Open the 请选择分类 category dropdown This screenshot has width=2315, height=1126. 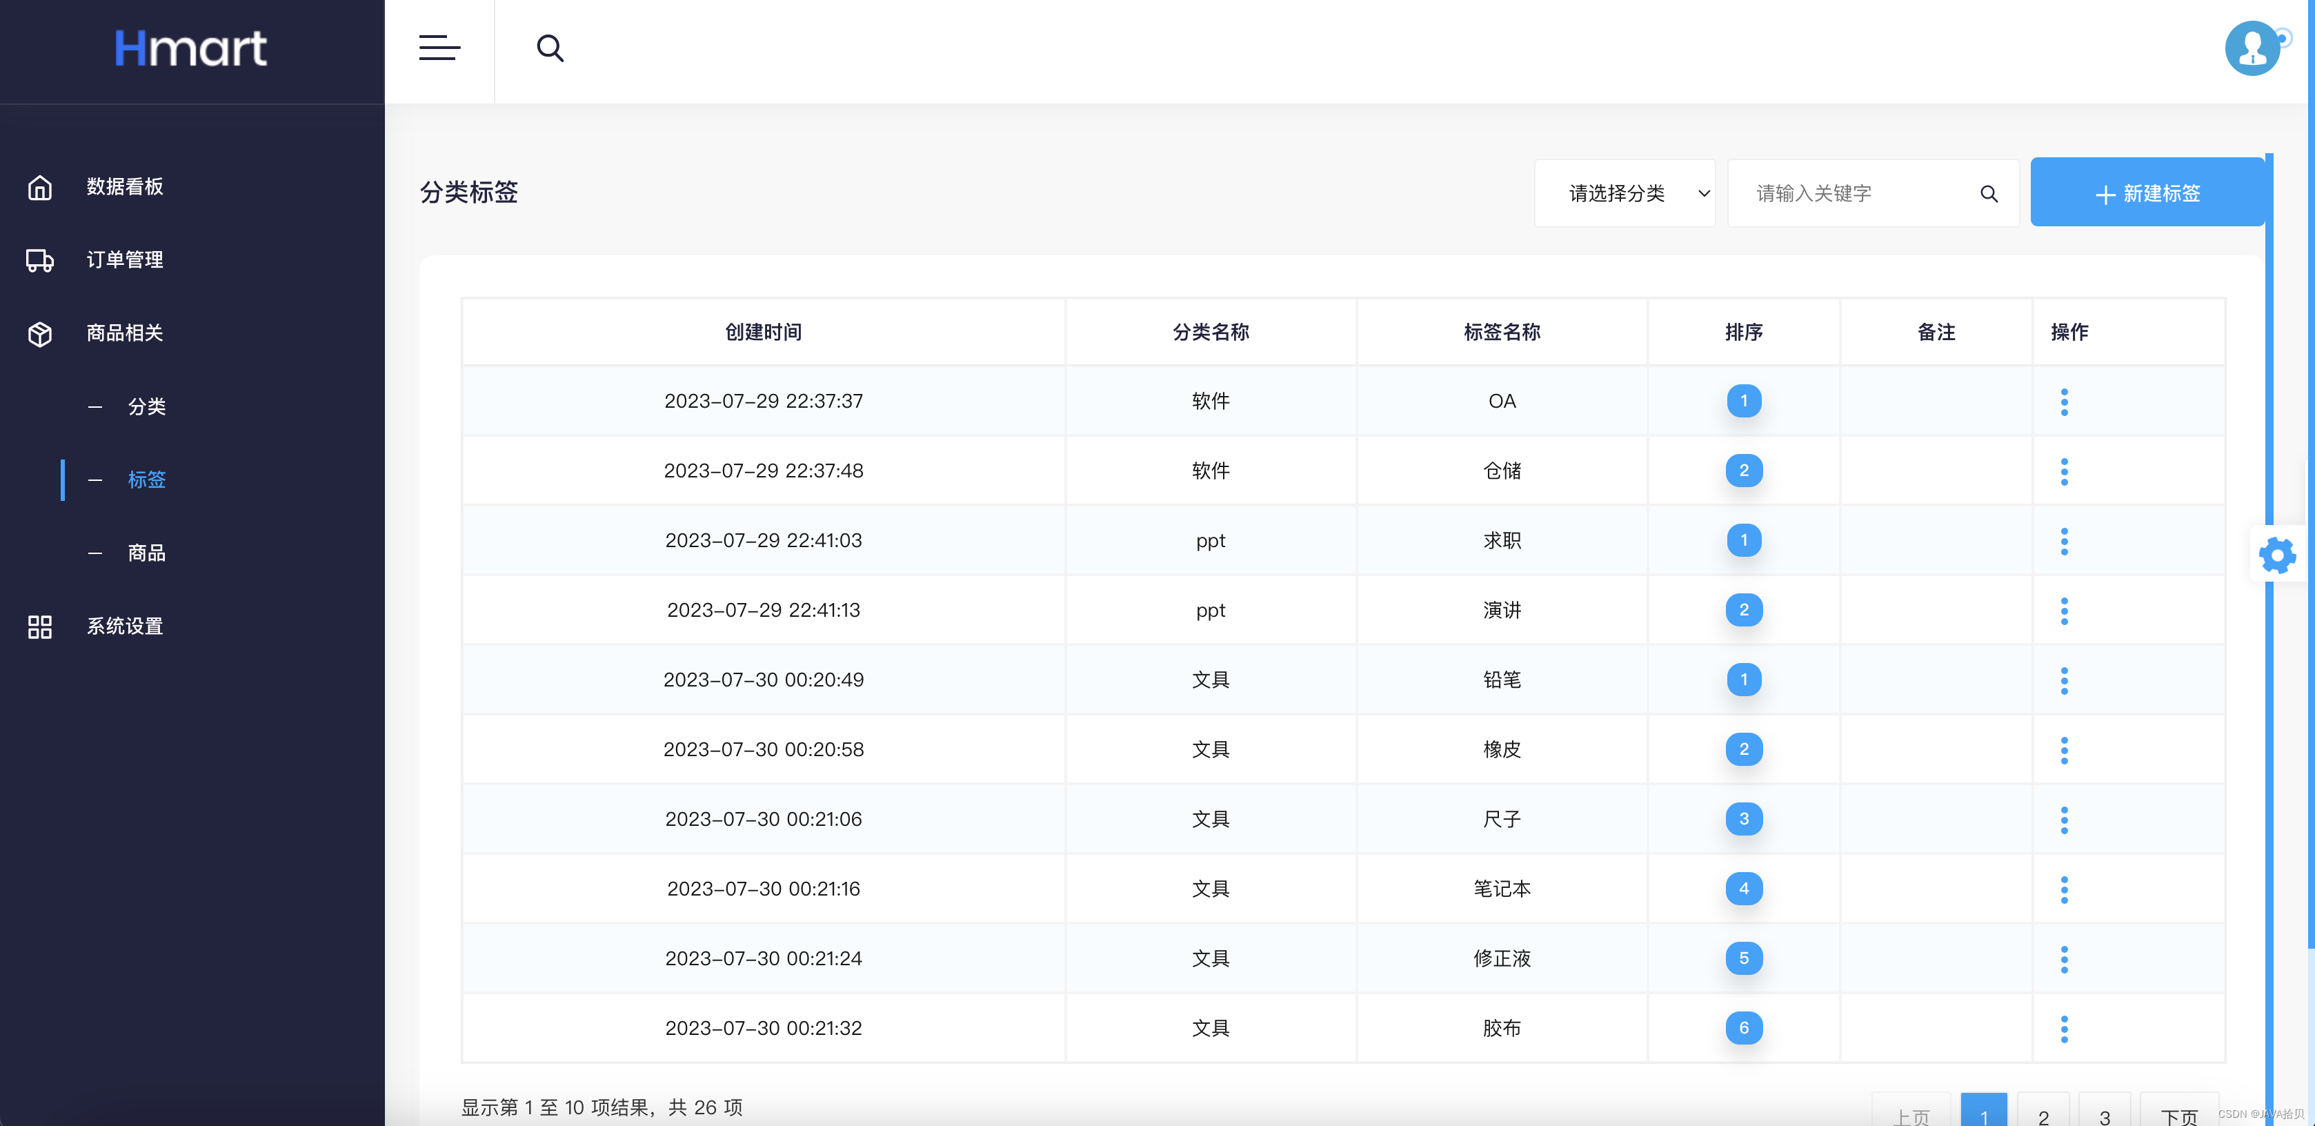[1625, 193]
